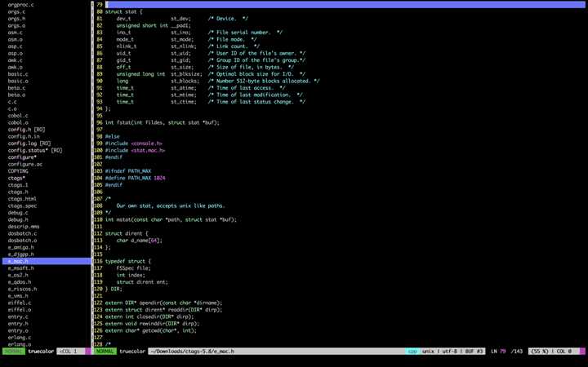Click the <COL 1 indicator in file pane statusline

coord(68,352)
